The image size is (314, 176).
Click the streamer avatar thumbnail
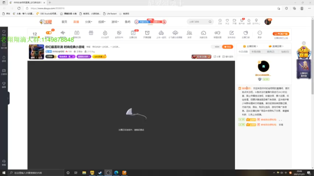37,52
